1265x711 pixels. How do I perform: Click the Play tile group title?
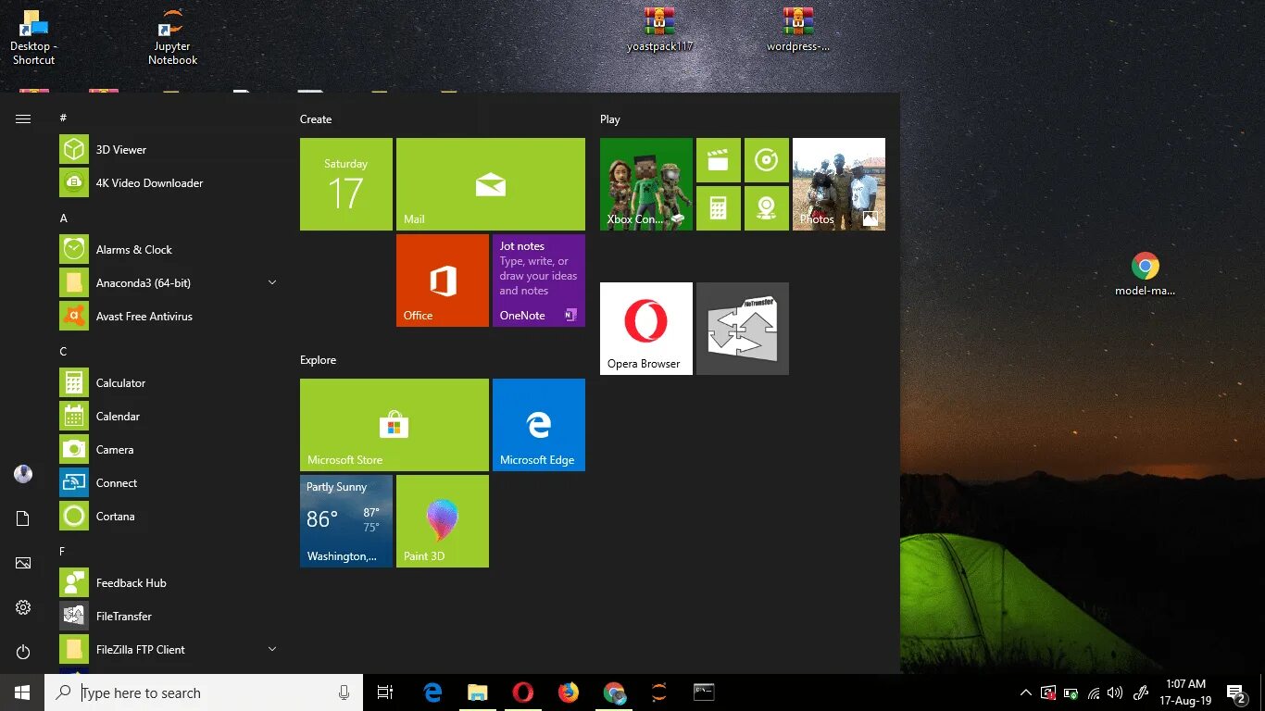tap(610, 119)
